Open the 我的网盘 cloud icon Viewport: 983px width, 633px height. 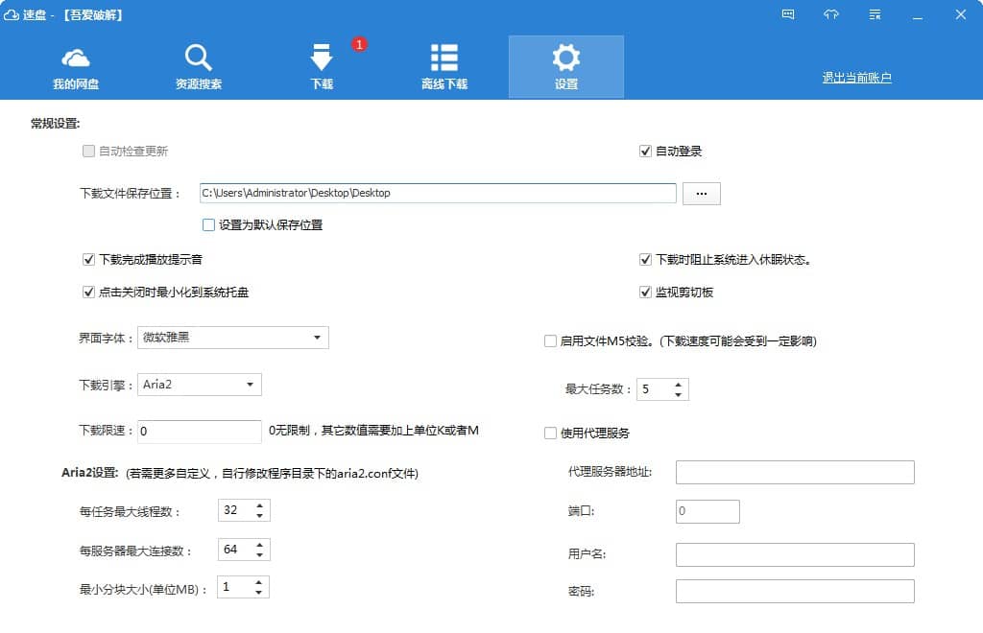[76, 59]
